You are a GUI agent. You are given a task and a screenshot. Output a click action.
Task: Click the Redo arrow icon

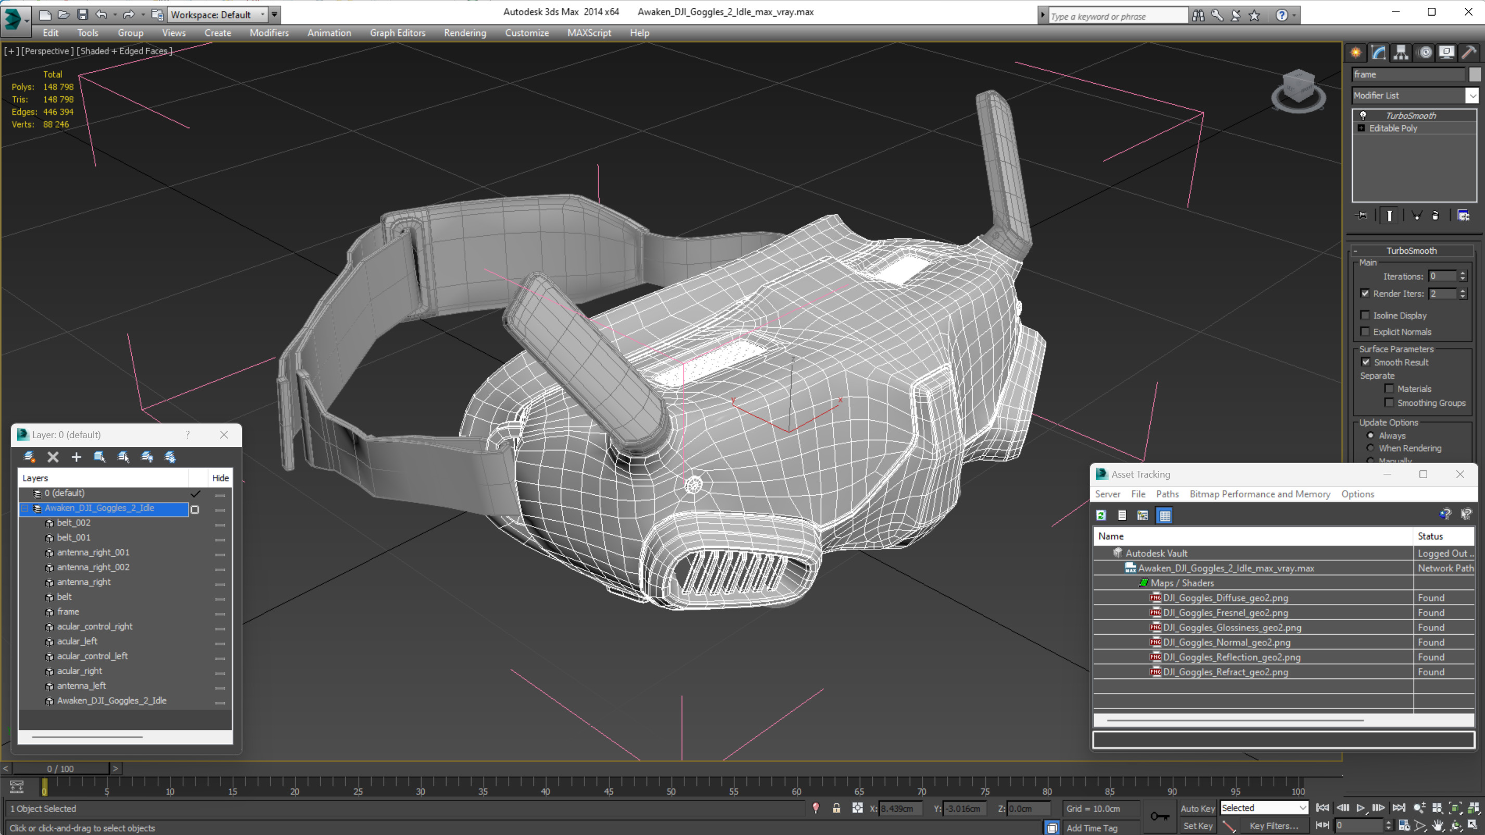(x=129, y=15)
